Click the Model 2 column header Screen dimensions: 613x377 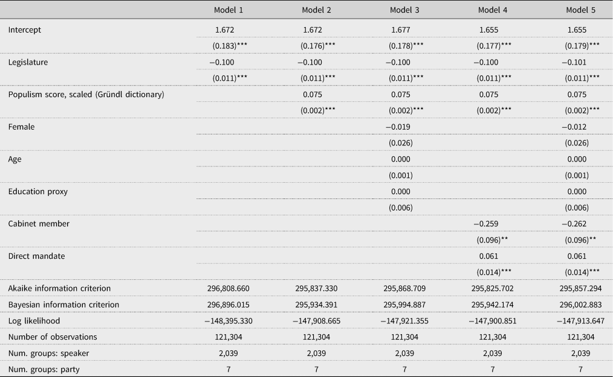point(316,10)
